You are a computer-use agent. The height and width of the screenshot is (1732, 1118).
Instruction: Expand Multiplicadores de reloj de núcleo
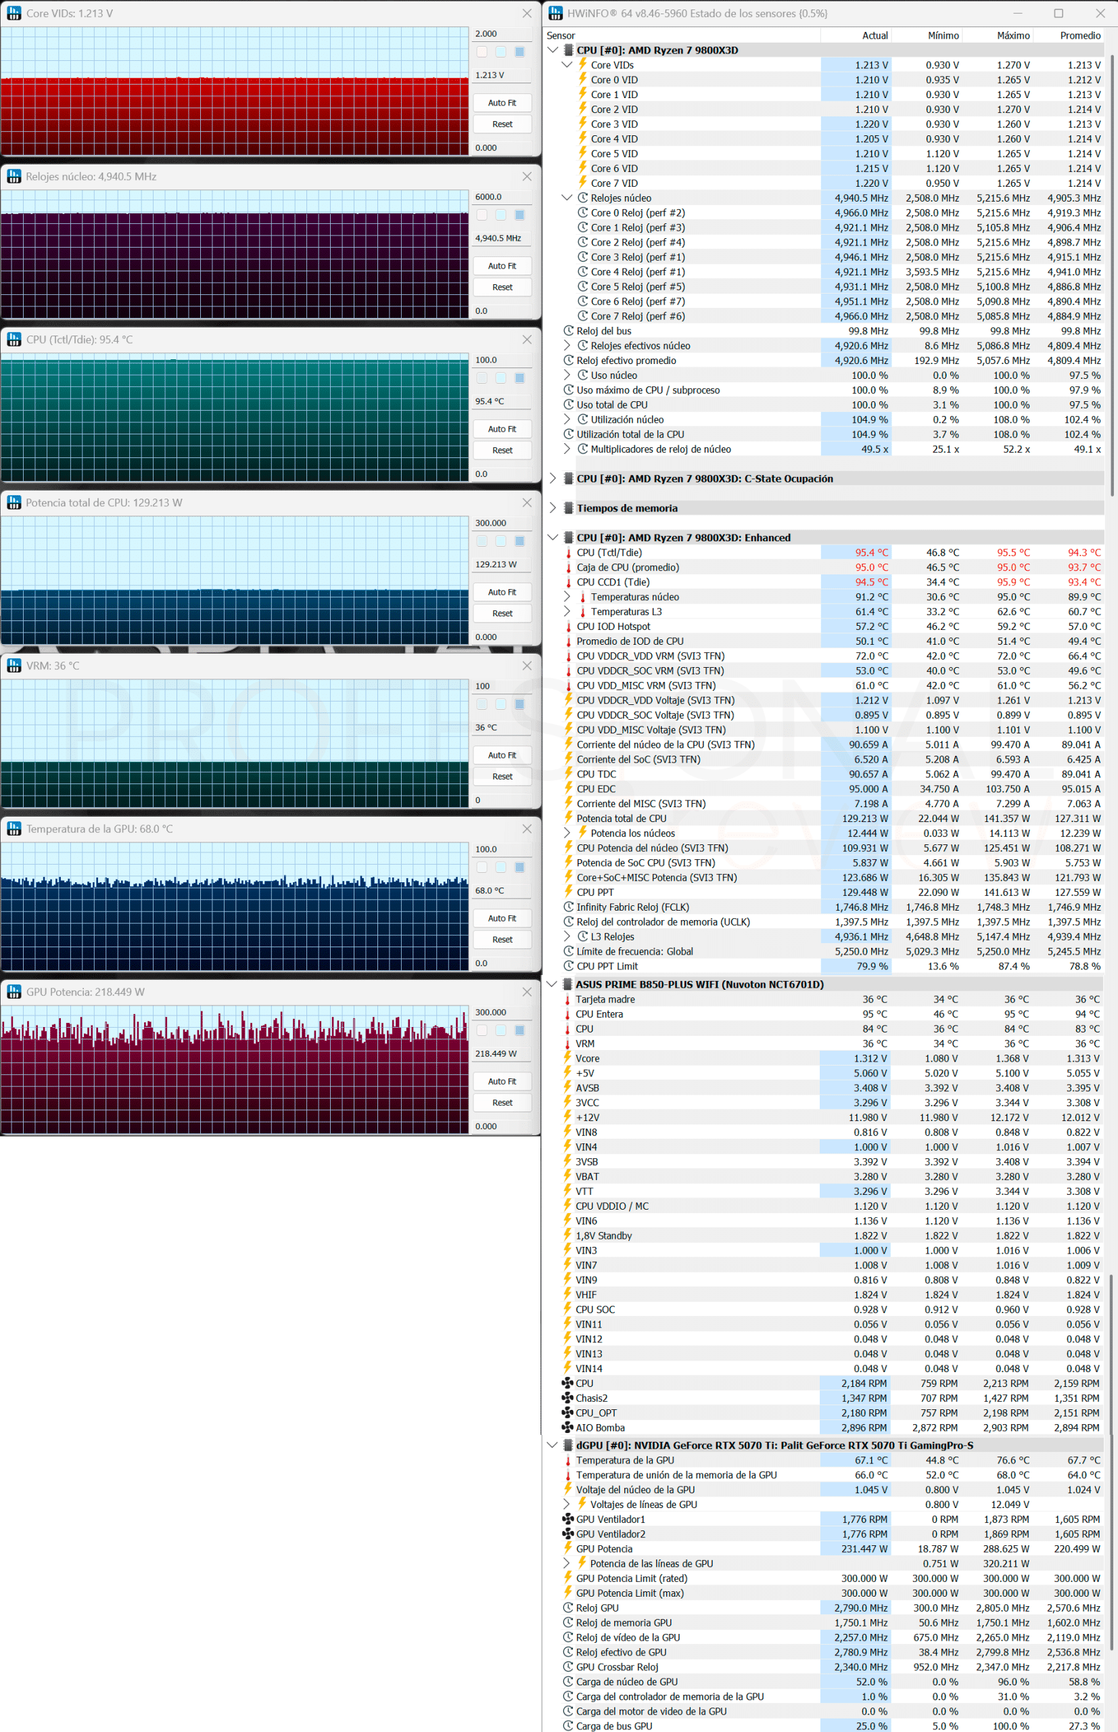pyautogui.click(x=567, y=449)
